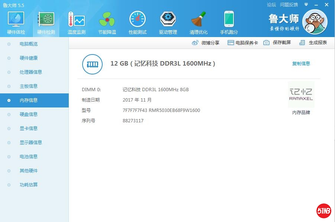Click 保存截屏 save screenshot
335x222 pixels.
coord(277,43)
